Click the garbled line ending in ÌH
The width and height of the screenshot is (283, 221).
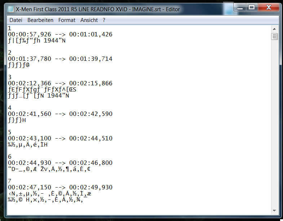tap(28, 145)
